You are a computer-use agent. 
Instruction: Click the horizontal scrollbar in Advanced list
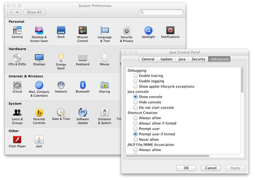coord(168,156)
